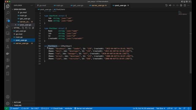Click the PostUsers breadcrumb item
196x110 pixels.
pyautogui.click(x=59, y=9)
